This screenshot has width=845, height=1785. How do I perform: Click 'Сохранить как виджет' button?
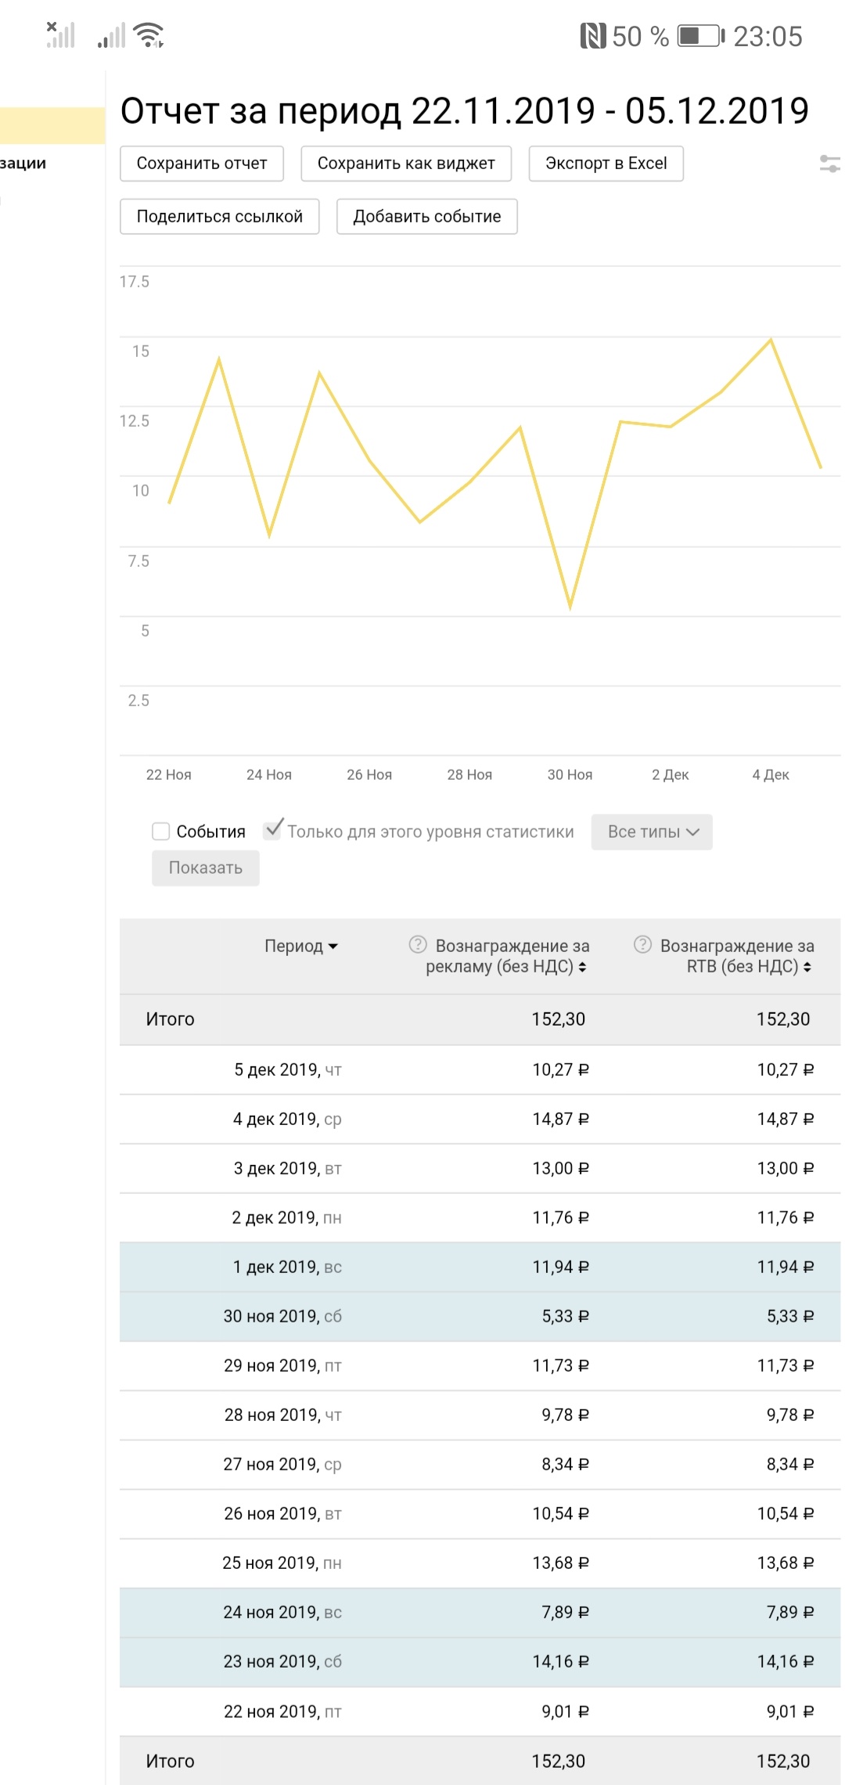[x=406, y=164]
